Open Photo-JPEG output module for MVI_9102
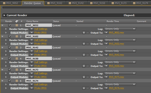The image size is (151, 93). point(40,44)
